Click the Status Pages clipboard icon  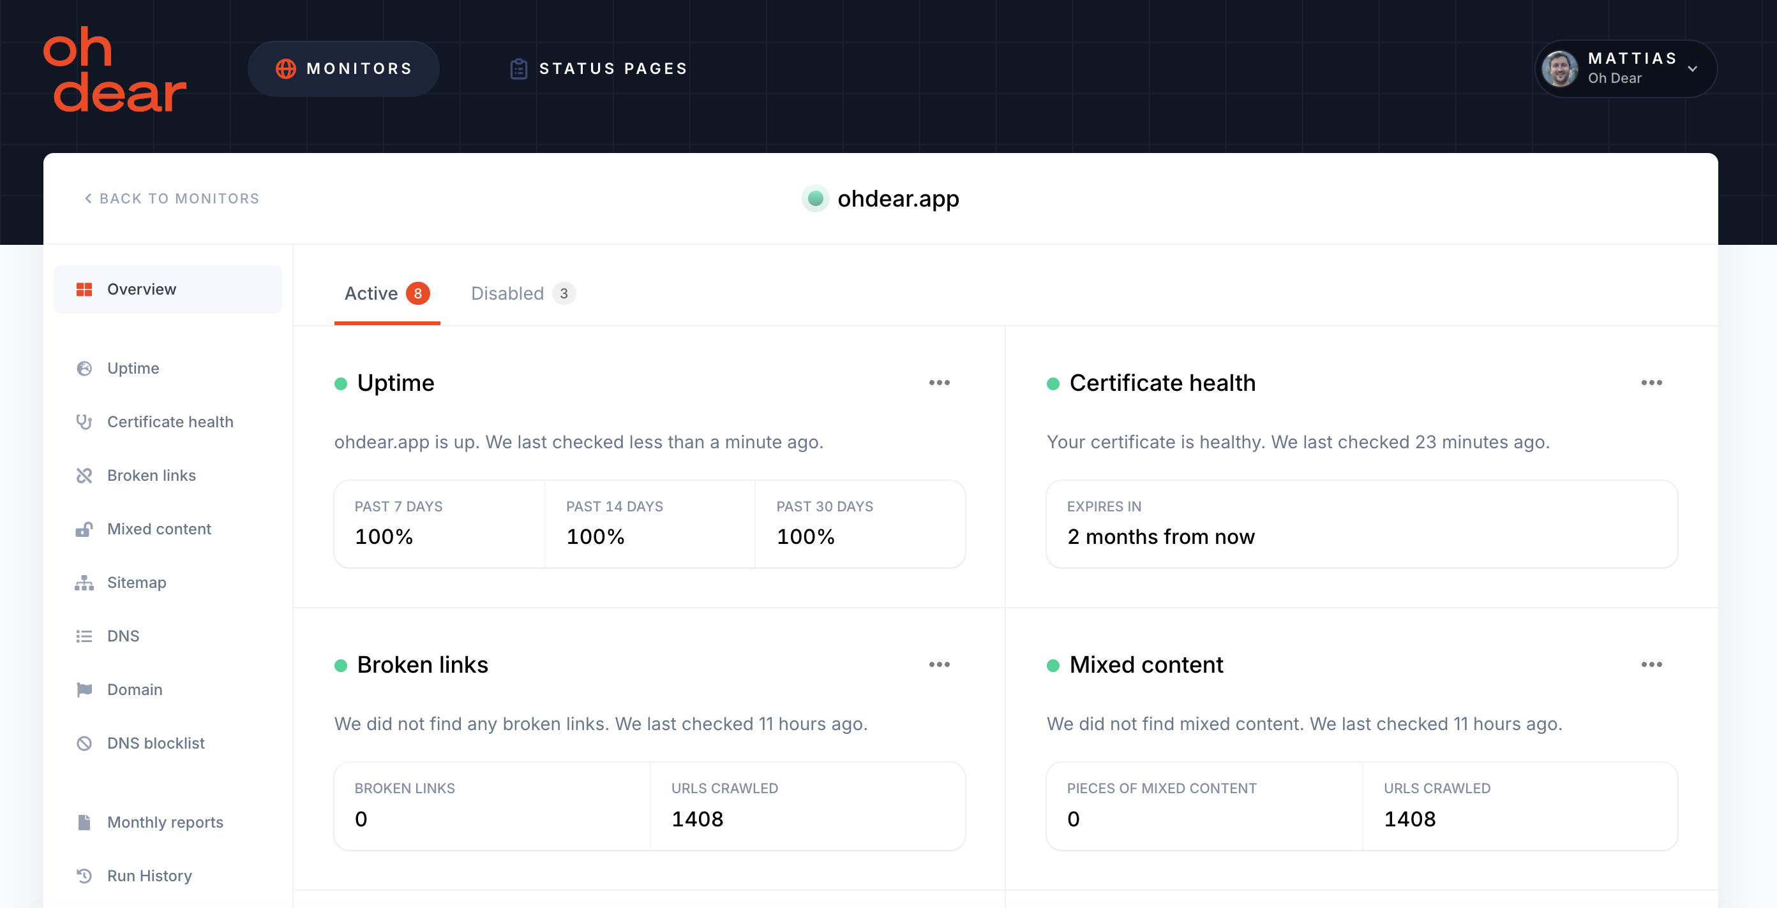[x=519, y=69]
